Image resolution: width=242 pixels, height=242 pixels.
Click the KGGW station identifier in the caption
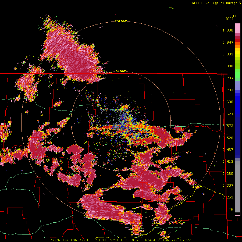(x=150, y=240)
